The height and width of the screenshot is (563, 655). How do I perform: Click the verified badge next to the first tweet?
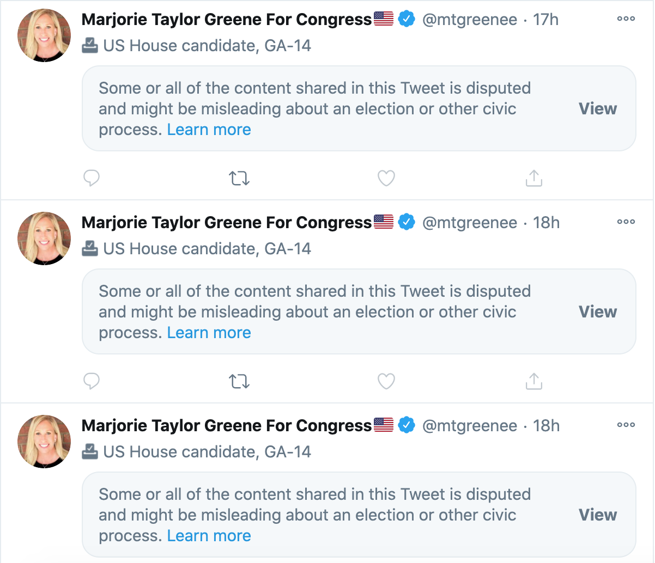(407, 19)
